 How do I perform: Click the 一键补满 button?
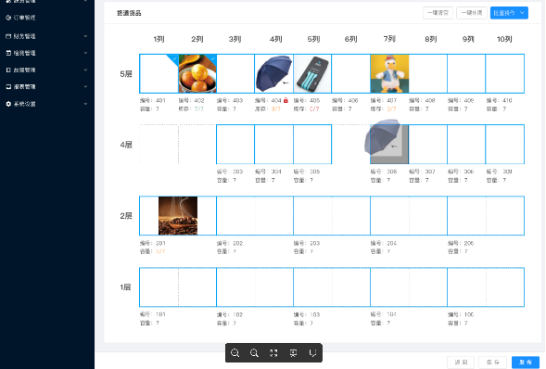(472, 13)
